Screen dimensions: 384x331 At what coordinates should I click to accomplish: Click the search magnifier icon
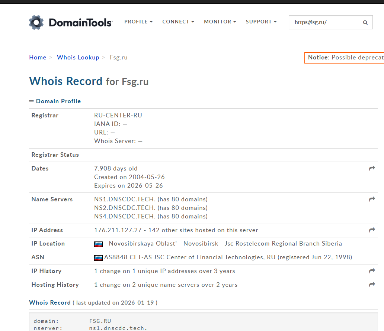[x=365, y=23]
